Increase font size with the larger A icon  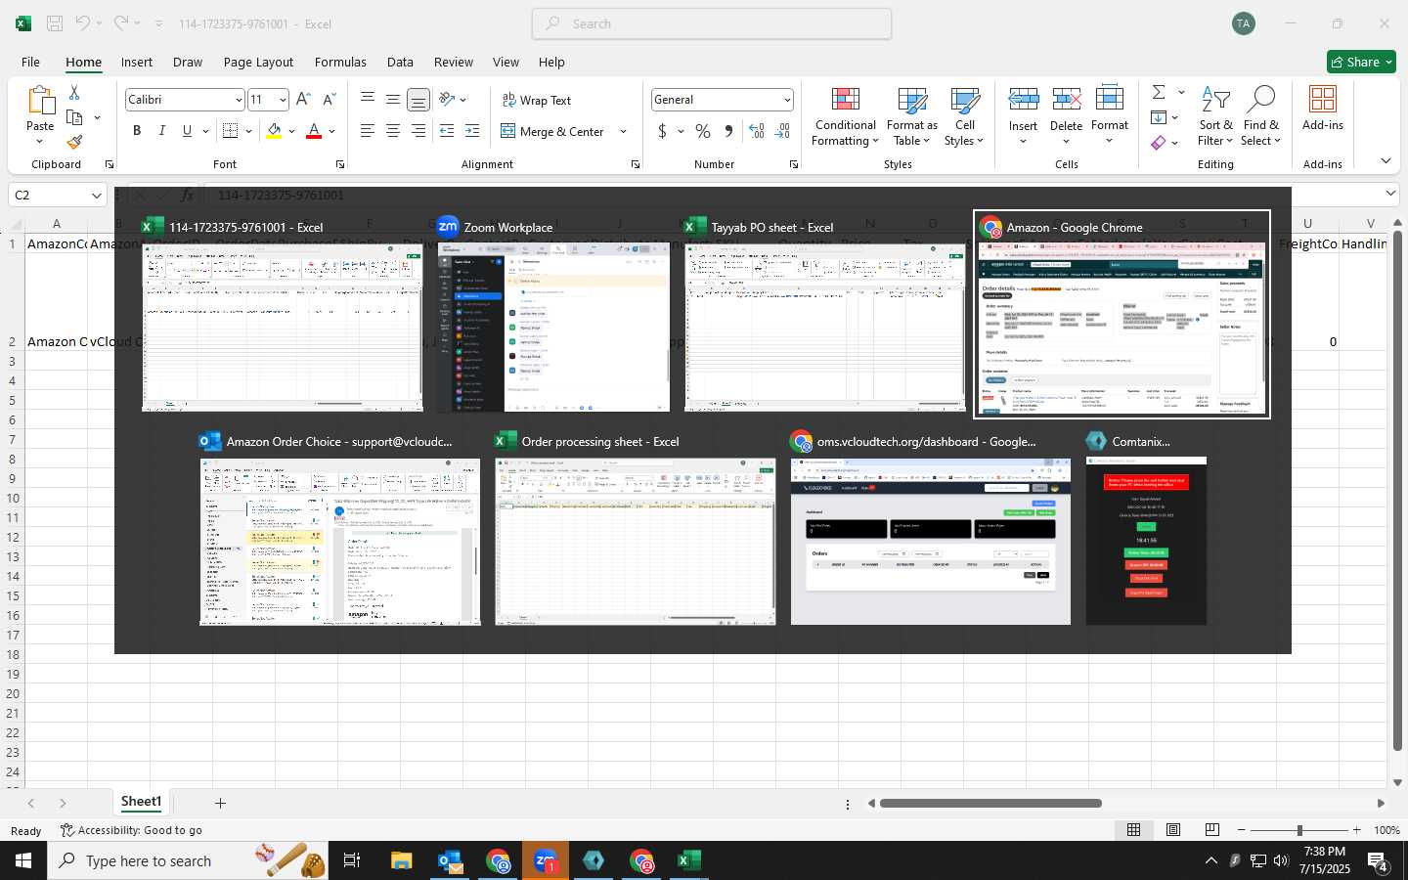pyautogui.click(x=303, y=100)
